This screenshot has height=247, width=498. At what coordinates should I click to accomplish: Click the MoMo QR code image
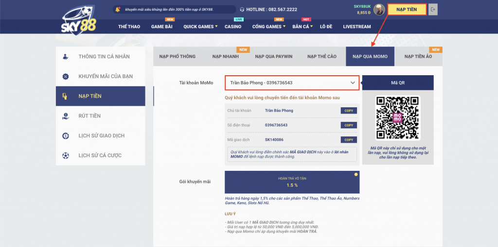point(398,118)
